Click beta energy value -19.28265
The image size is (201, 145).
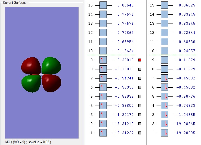pos(185,124)
